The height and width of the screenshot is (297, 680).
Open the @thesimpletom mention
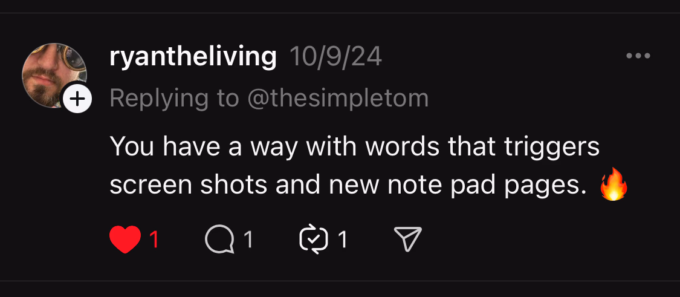(x=337, y=98)
